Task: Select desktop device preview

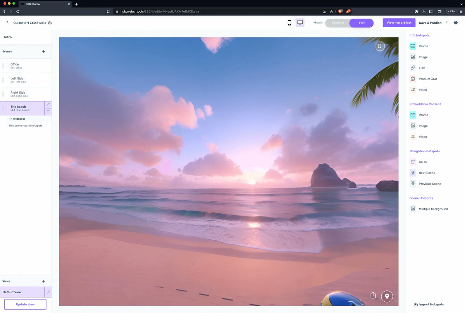Action: (x=300, y=22)
